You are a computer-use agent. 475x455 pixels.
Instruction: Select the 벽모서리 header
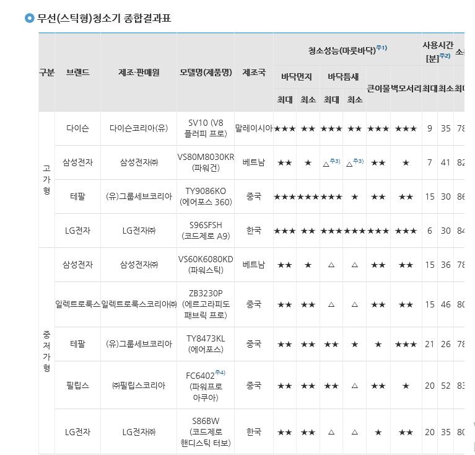coord(406,89)
